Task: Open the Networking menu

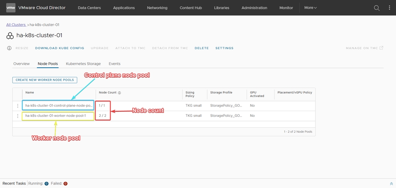Action: (x=157, y=8)
